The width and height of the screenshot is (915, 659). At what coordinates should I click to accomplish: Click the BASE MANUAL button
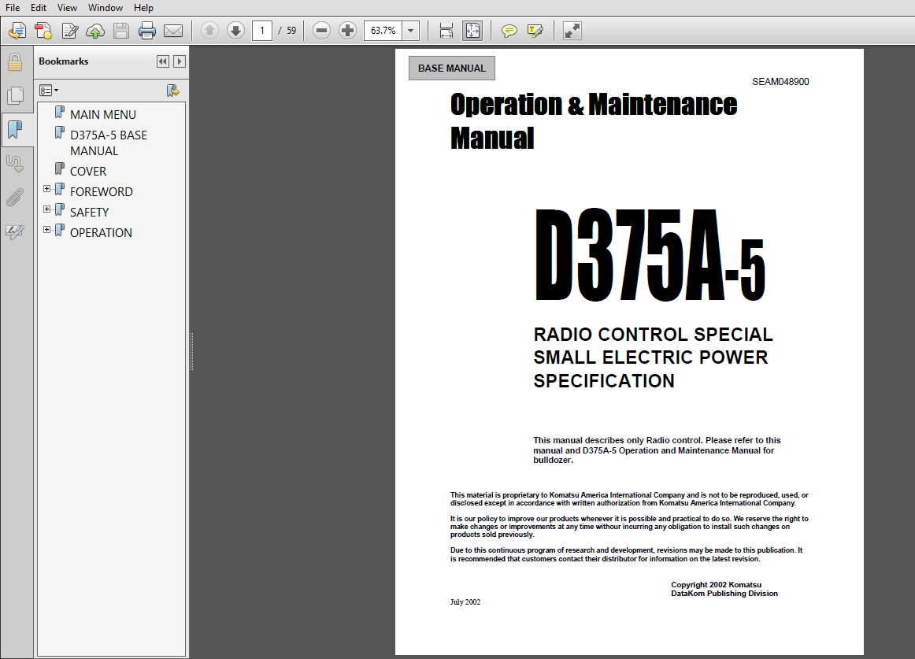click(452, 68)
